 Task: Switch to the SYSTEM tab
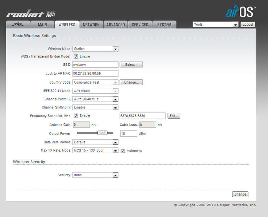tap(164, 25)
